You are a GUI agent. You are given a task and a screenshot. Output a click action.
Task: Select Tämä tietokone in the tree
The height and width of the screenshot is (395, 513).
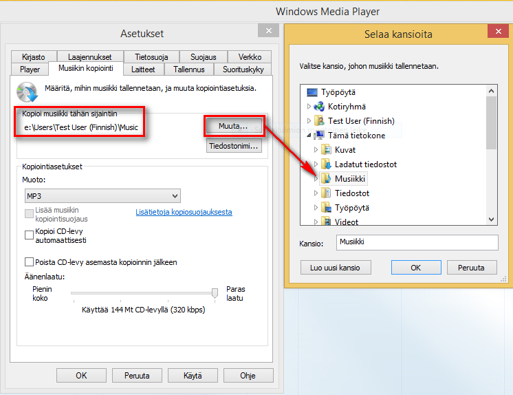click(x=356, y=136)
